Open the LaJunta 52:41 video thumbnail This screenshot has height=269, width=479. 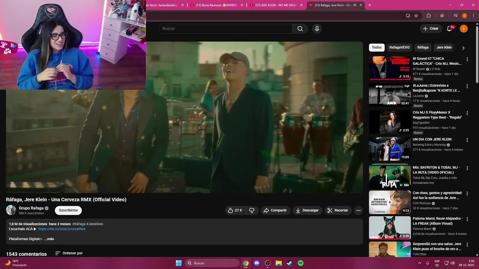point(390,95)
